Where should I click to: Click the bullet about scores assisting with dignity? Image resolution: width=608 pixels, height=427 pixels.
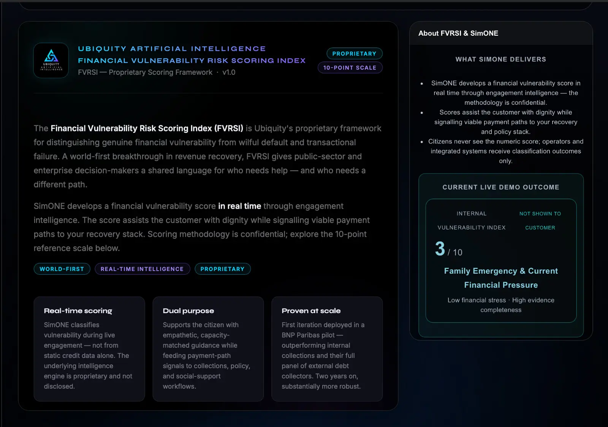click(505, 122)
